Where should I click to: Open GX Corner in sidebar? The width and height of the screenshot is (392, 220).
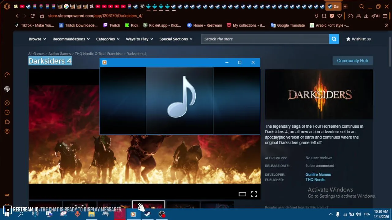coord(7,195)
